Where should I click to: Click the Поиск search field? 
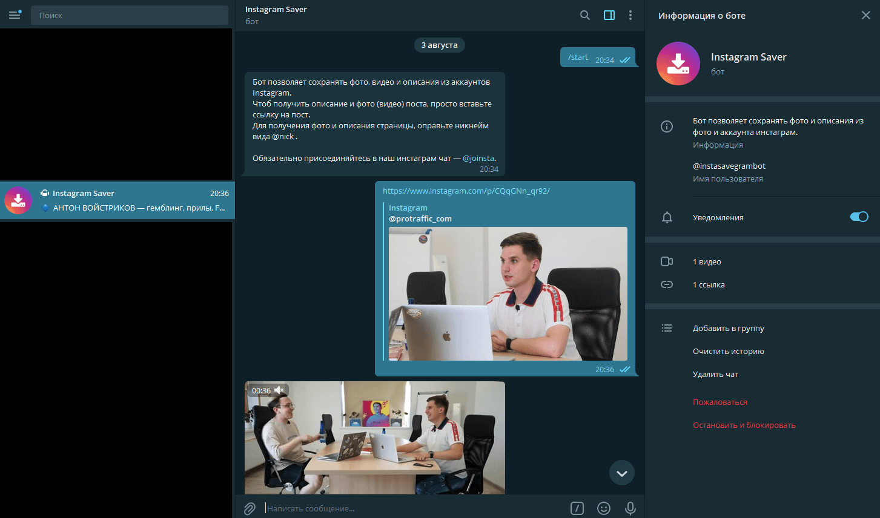tap(130, 15)
